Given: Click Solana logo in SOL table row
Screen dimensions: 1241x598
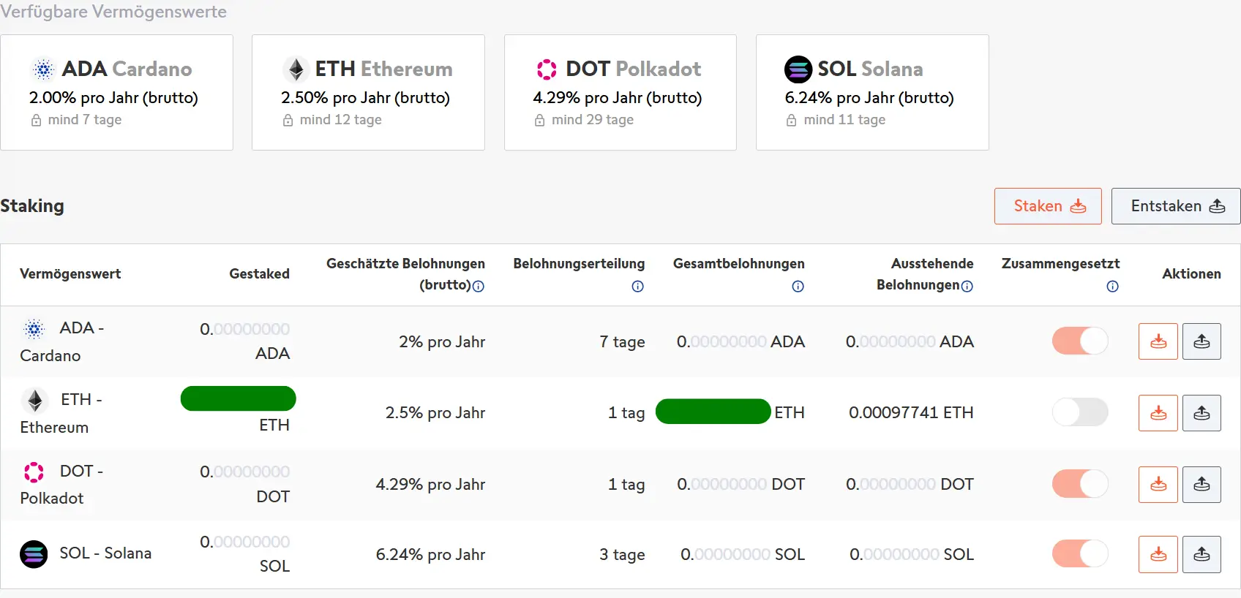Looking at the screenshot, I should click(x=34, y=554).
